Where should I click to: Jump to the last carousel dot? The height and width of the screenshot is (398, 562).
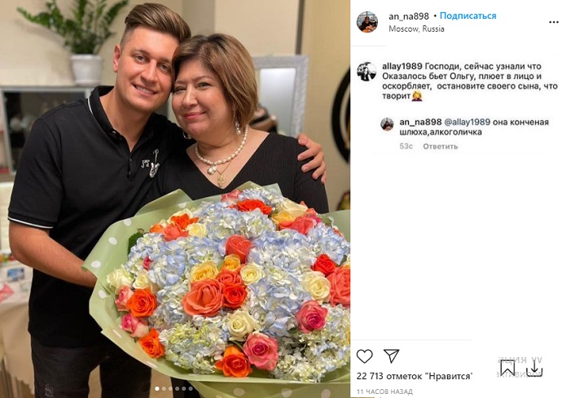191,388
